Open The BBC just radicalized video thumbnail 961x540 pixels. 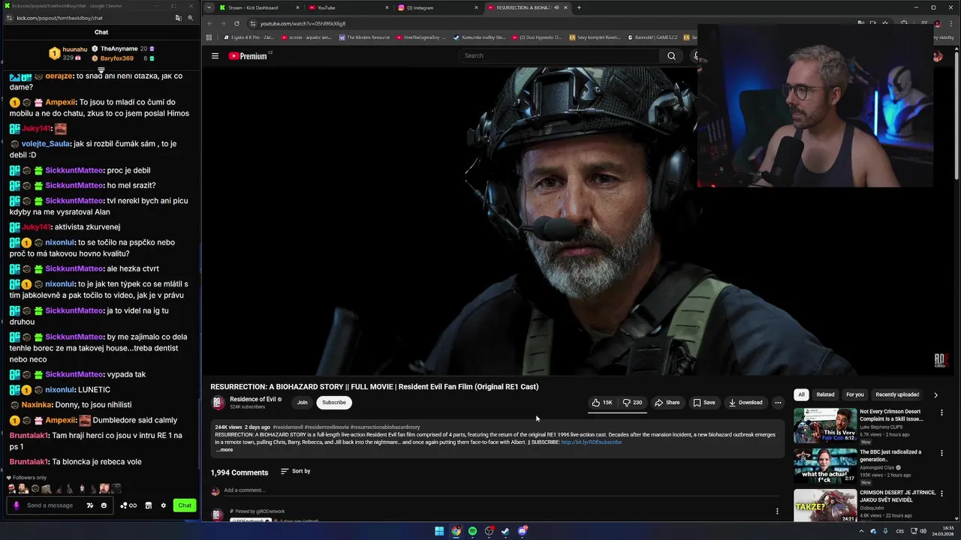click(x=825, y=466)
